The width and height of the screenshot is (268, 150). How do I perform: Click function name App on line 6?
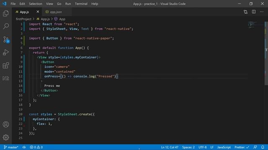pyautogui.click(x=78, y=48)
